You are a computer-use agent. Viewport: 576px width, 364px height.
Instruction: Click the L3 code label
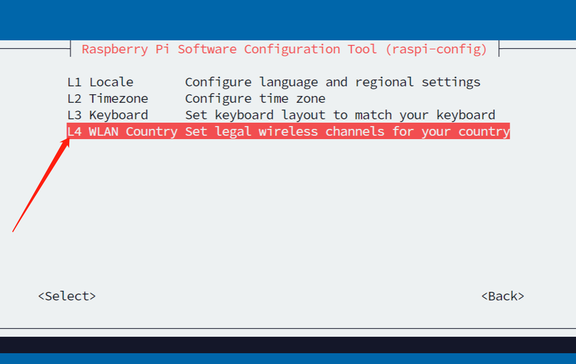74,115
